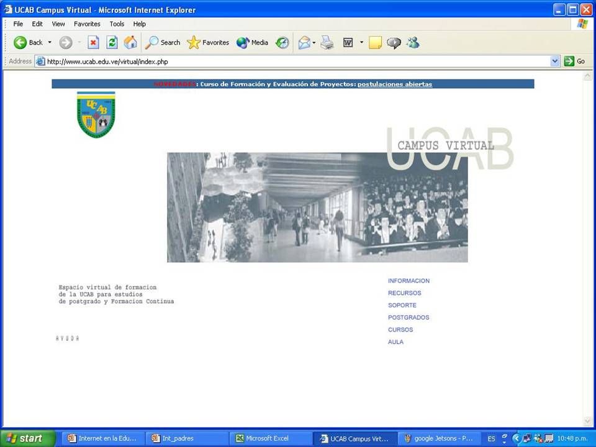596x447 pixels.
Task: Open the AULA link
Action: pyautogui.click(x=395, y=341)
